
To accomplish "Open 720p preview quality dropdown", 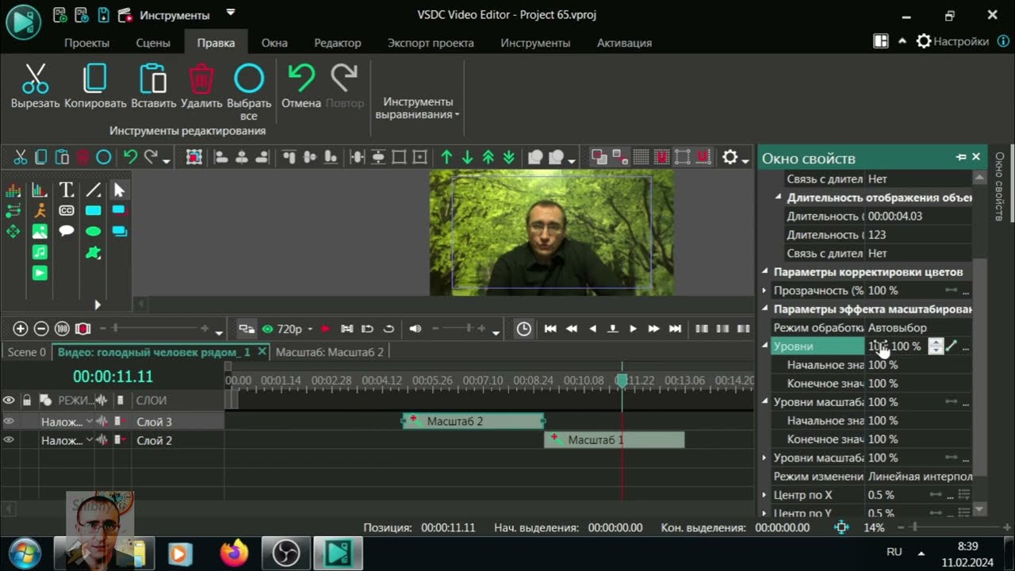I will pyautogui.click(x=310, y=329).
